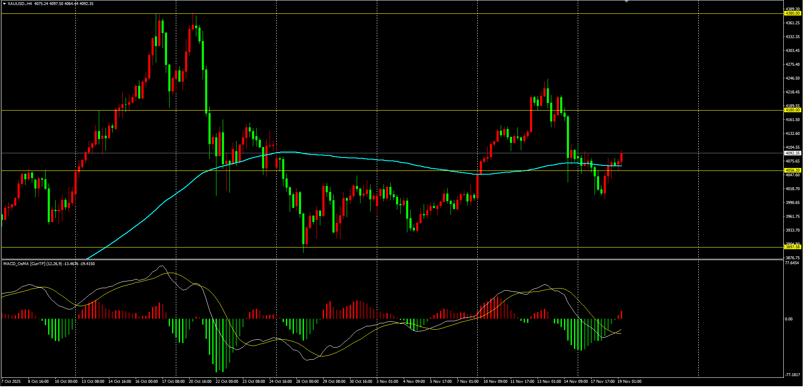Click the 77.6454 value on MACD scale

click(x=792, y=263)
